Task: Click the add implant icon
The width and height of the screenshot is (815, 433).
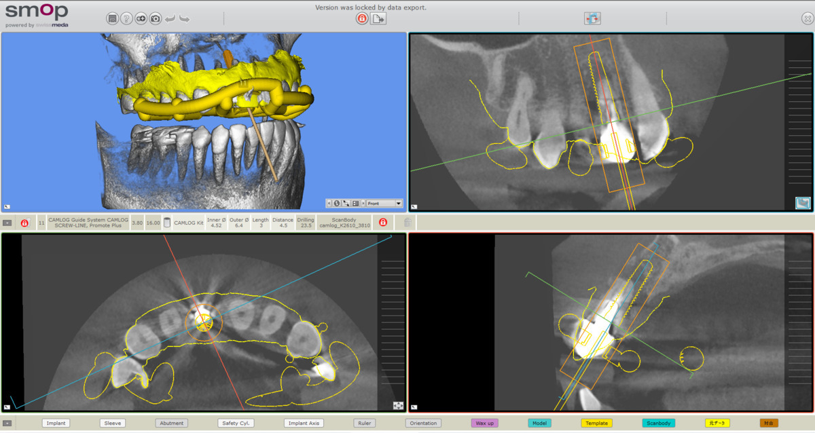Action: 141,18
